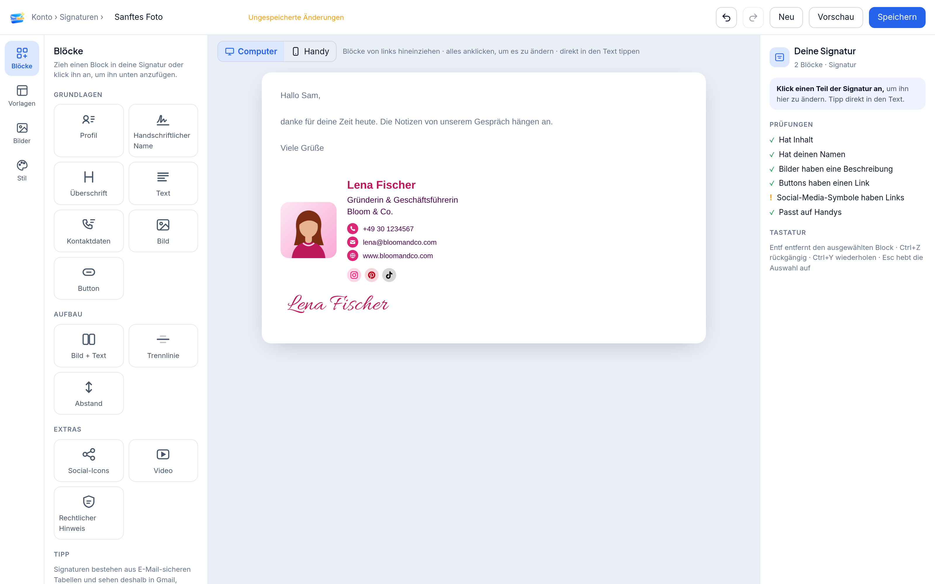Click the Neu button

(786, 18)
